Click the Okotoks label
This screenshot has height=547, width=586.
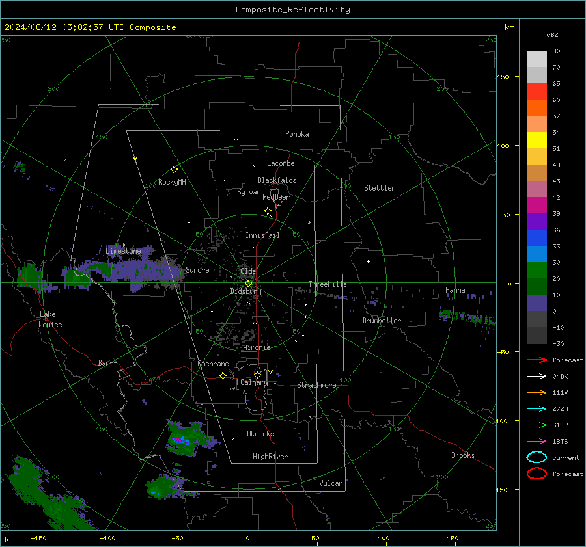click(260, 434)
